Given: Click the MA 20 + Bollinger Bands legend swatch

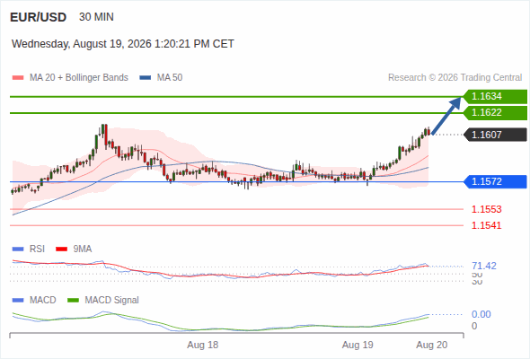Looking at the screenshot, I should tap(18, 78).
